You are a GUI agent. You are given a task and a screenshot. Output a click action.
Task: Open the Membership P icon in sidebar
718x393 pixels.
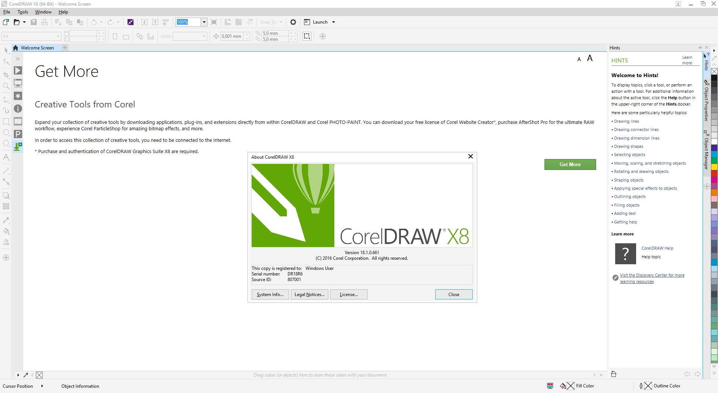[18, 134]
